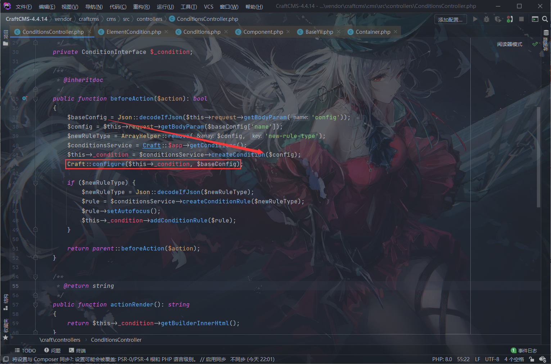Screen dimensions: 551x364
Task: Open the VCS menu
Action: (x=209, y=6)
